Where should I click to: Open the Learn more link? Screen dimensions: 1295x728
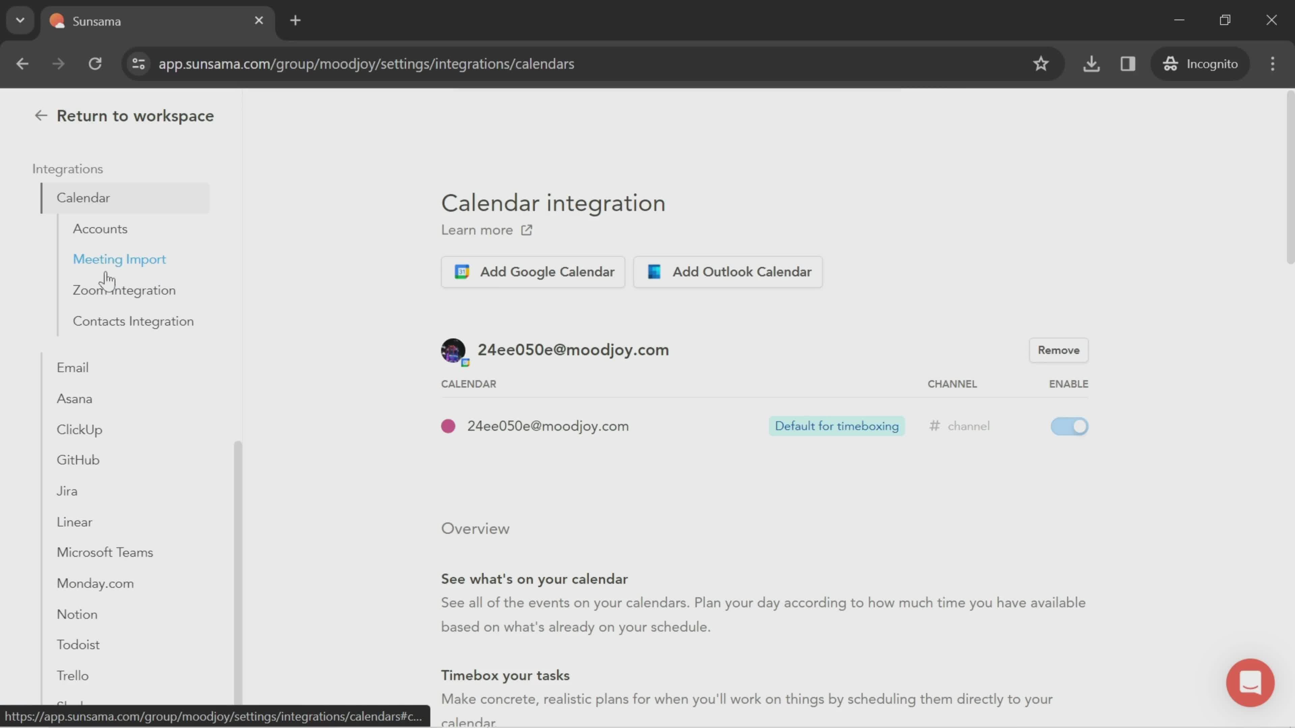pyautogui.click(x=477, y=230)
